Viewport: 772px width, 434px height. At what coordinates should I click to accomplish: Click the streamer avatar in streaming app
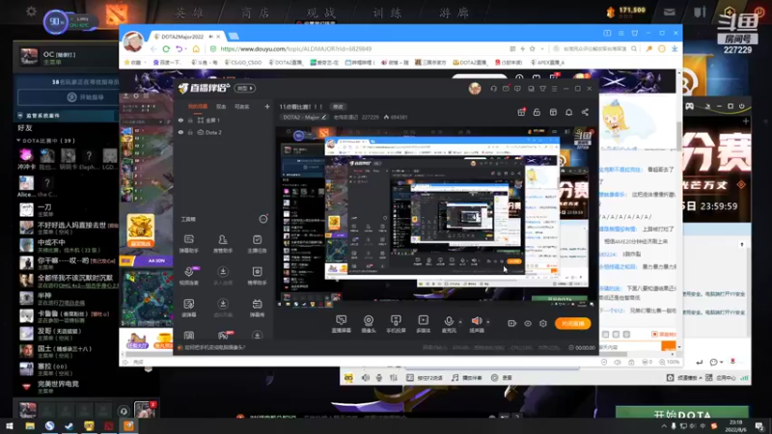(475, 88)
